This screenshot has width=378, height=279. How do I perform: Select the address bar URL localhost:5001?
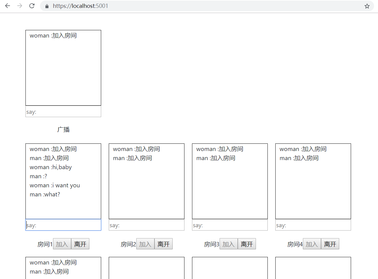click(x=80, y=6)
